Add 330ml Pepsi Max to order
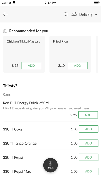The height and width of the screenshot is (180, 101). 89,171
